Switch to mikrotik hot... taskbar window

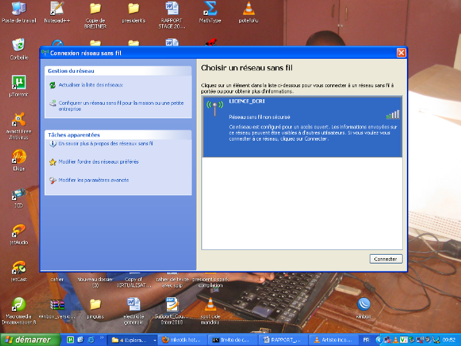pos(183,339)
